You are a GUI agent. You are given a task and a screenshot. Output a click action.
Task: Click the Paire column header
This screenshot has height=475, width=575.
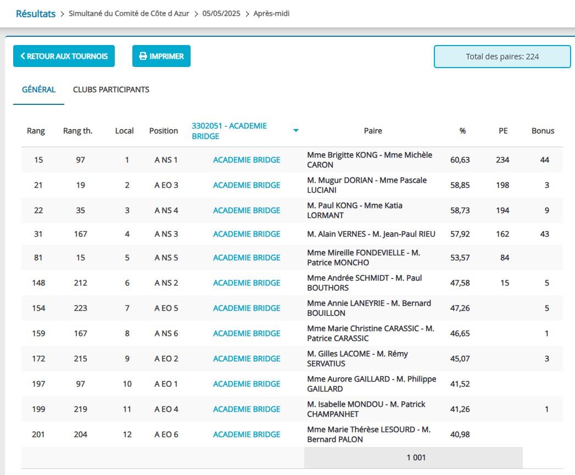pos(373,131)
